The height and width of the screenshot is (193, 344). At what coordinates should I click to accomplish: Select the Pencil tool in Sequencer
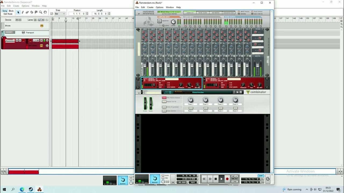(x=23, y=12)
